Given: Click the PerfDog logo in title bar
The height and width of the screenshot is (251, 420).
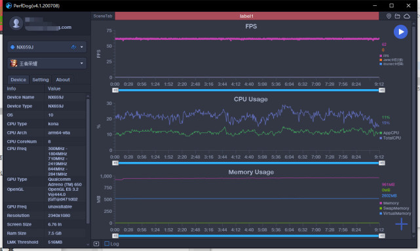Looking at the screenshot, I should point(9,6).
